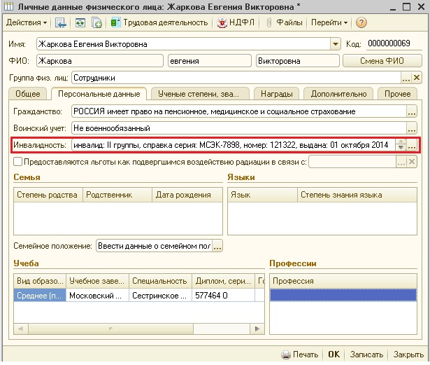This screenshot has width=430, height=365.
Task: Open the Ученые степени, зва... tab
Action: (x=199, y=94)
